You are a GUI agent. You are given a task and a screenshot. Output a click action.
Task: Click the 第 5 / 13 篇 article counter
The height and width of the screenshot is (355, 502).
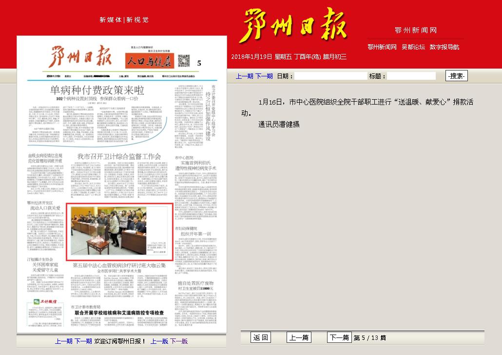pyautogui.click(x=370, y=338)
